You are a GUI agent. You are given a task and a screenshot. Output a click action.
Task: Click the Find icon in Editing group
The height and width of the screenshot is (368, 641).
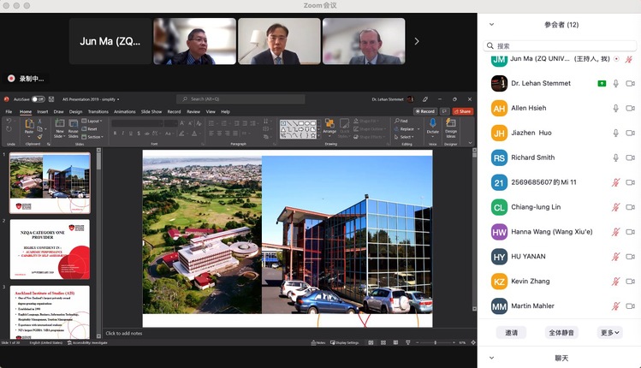tap(403, 121)
